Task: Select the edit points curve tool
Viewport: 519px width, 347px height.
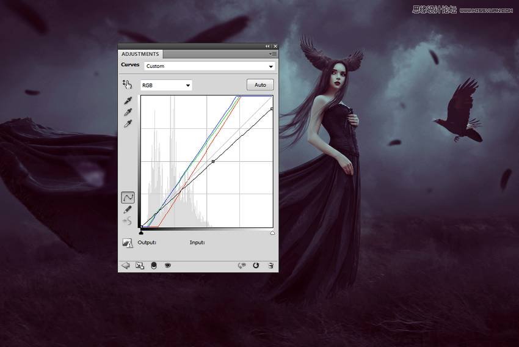Action: (x=128, y=197)
